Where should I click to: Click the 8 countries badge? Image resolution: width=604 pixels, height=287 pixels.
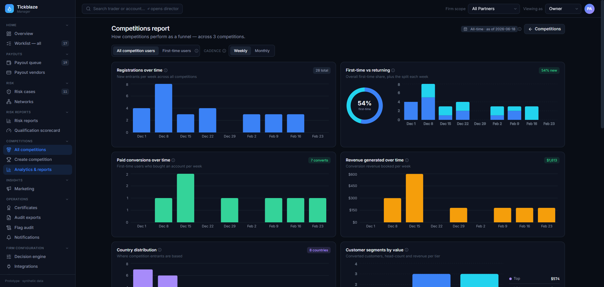click(319, 250)
